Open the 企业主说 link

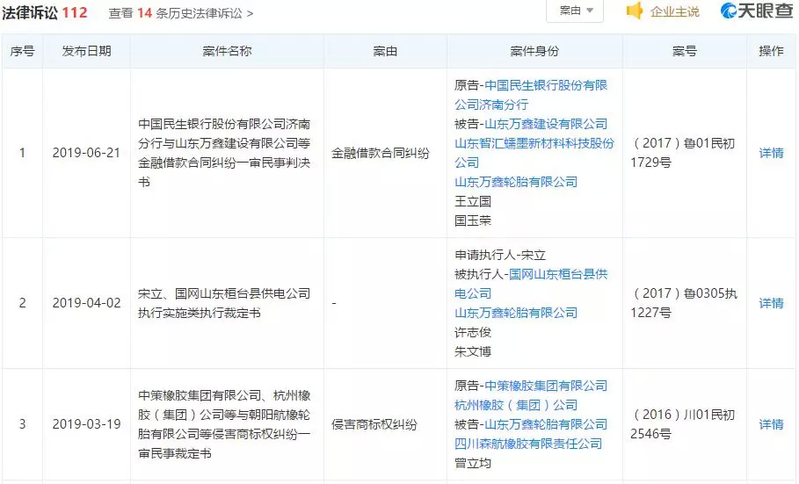[x=675, y=11]
